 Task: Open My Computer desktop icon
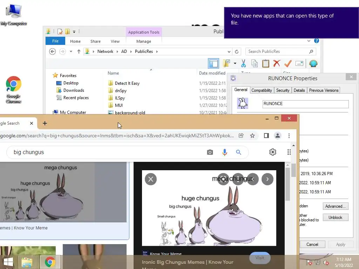(14, 14)
